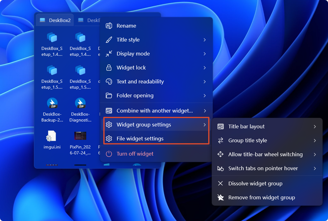Choose Remove from widget group
Screen dimensions: 328x221
tap(267, 197)
